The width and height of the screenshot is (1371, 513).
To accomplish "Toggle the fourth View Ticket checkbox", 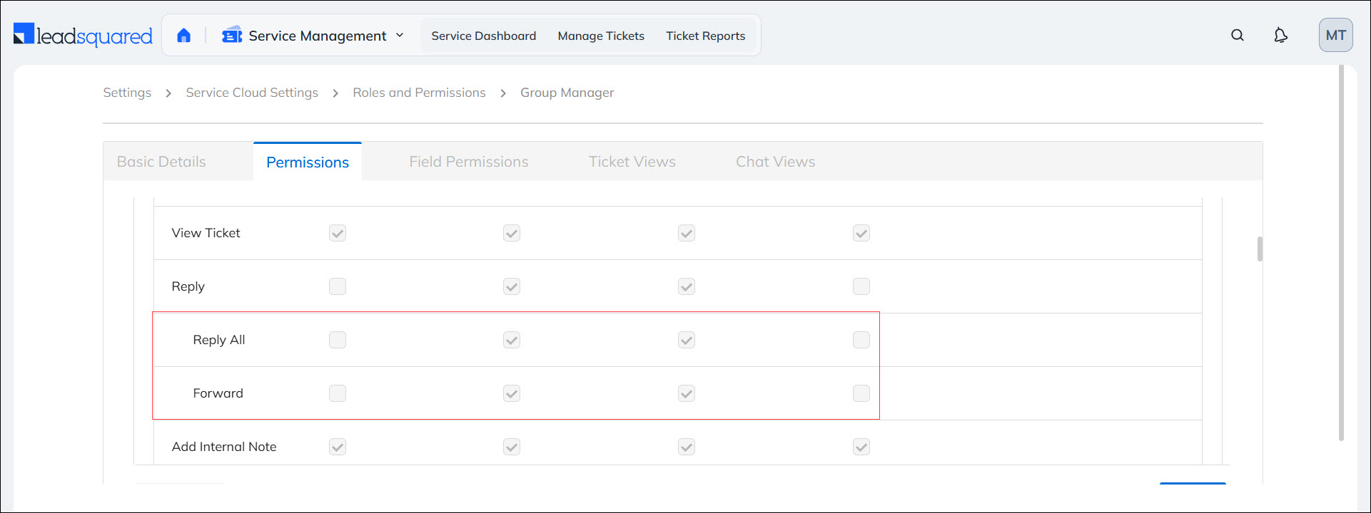I will pyautogui.click(x=861, y=233).
